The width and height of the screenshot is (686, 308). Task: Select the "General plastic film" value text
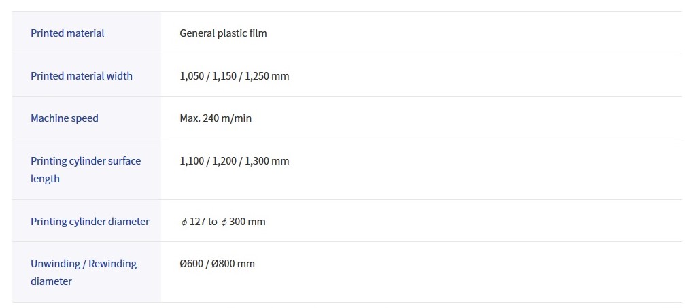coord(223,33)
